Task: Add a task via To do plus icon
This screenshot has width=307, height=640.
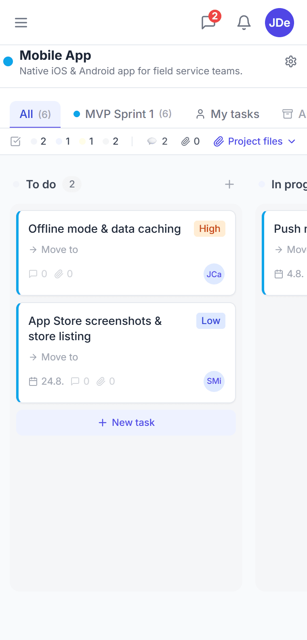Action: (229, 184)
